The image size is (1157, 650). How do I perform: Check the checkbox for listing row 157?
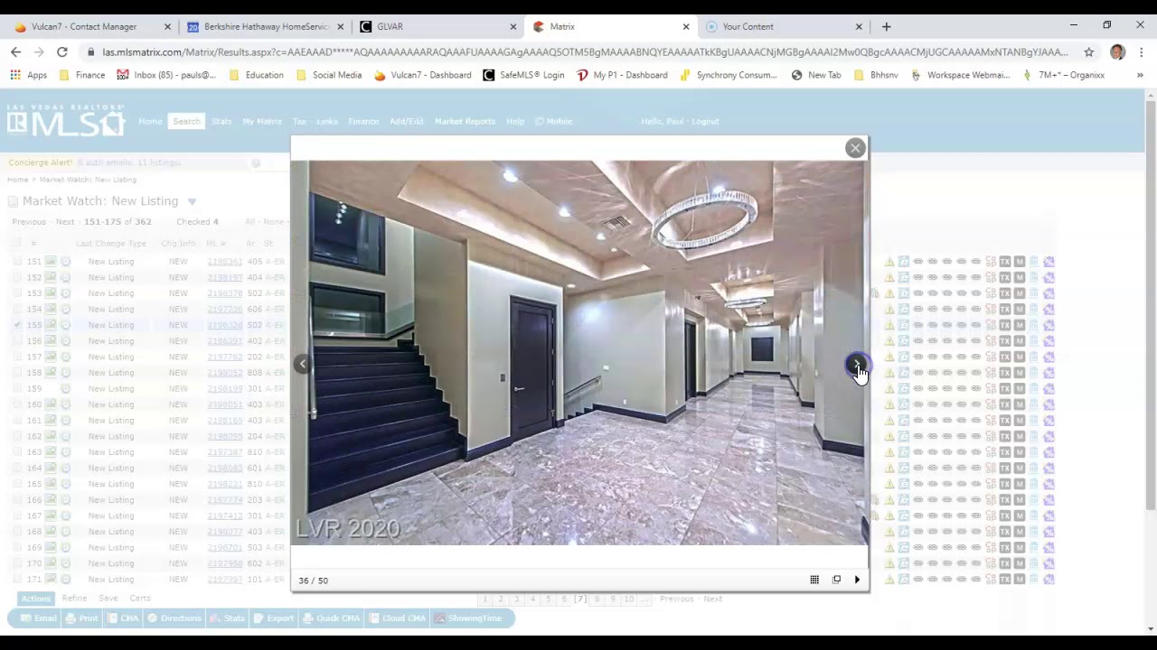pyautogui.click(x=16, y=357)
